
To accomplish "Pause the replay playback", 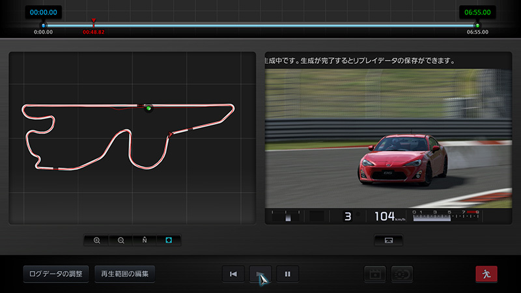I will click(287, 274).
